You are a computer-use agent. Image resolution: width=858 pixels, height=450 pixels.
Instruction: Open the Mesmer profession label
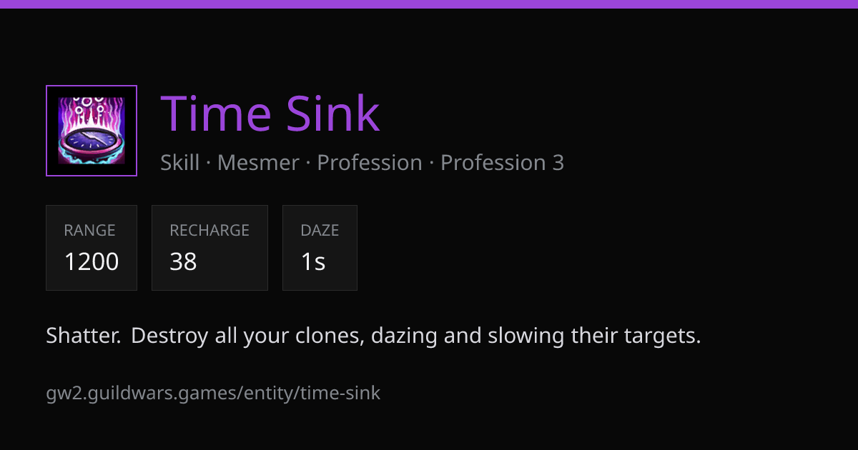[x=258, y=163]
